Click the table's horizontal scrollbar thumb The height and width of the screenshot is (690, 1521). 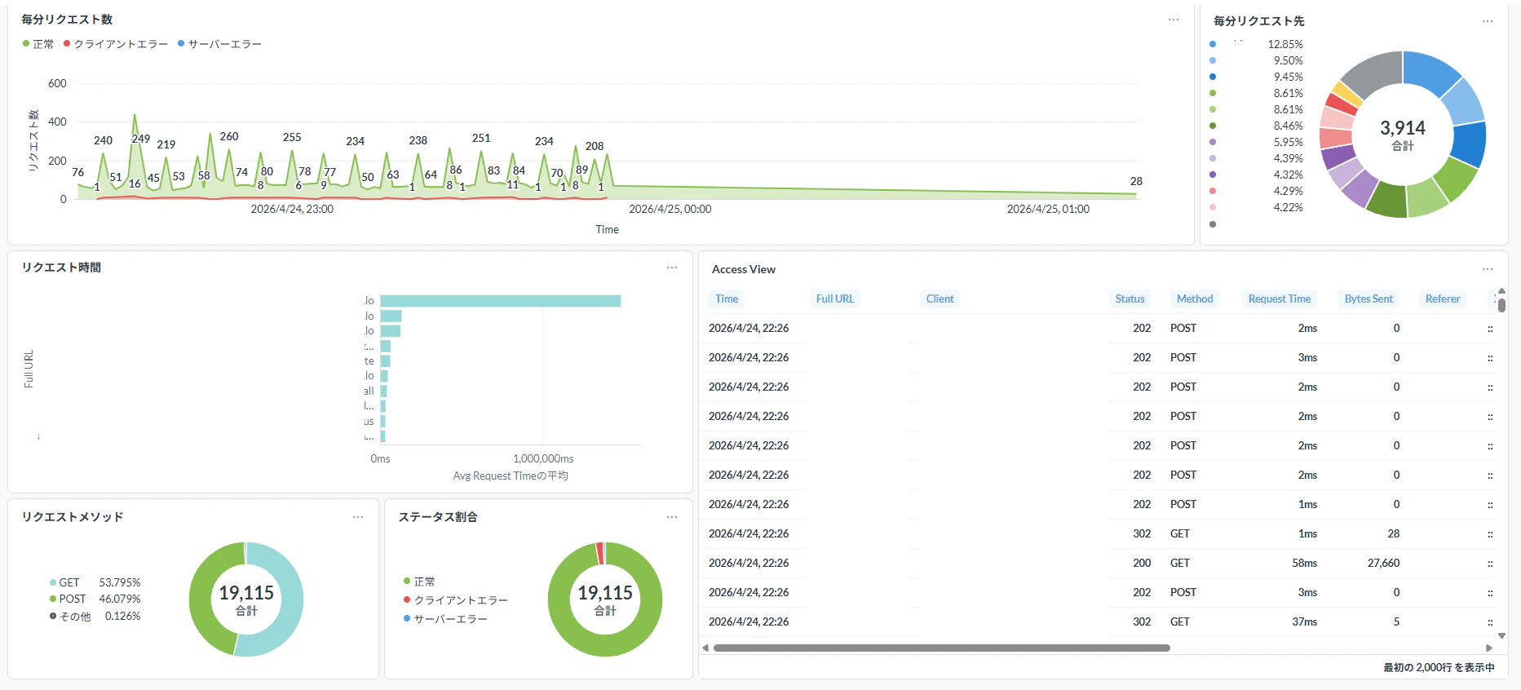pyautogui.click(x=942, y=648)
